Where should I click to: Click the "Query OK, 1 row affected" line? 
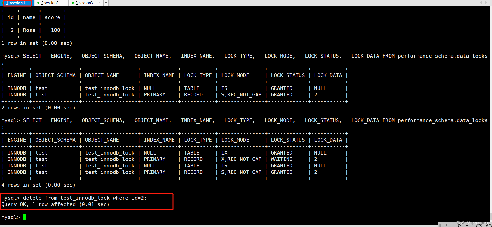(55, 204)
